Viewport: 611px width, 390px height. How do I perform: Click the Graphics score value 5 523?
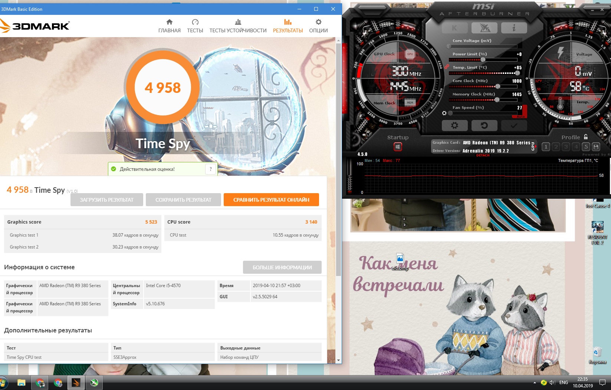coord(151,222)
